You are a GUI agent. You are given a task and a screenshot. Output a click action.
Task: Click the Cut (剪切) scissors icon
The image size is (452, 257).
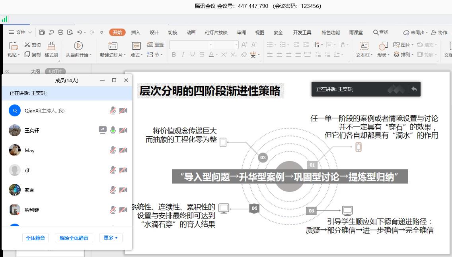[x=27, y=45]
